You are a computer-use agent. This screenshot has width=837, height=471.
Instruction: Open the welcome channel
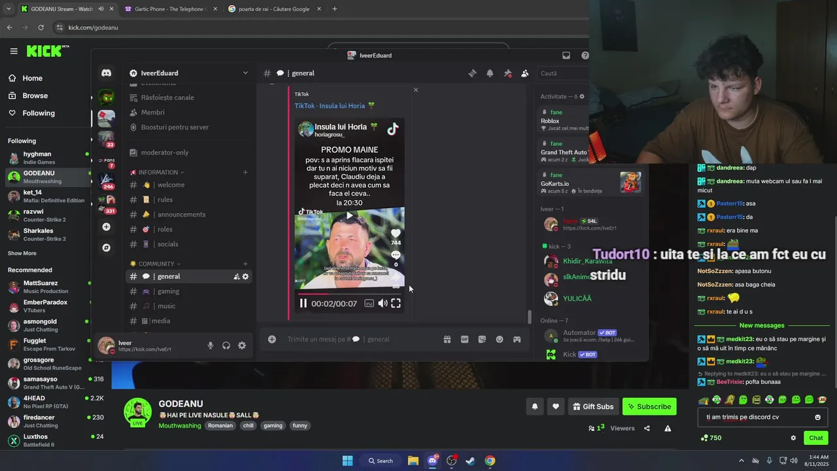click(189, 185)
